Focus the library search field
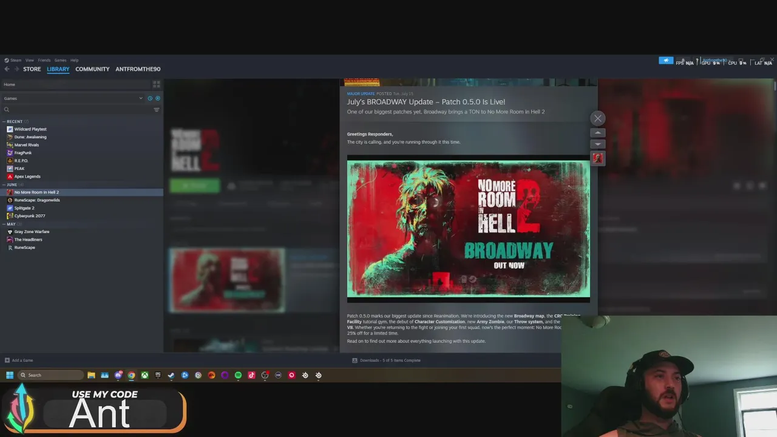777x437 pixels. tap(76, 110)
